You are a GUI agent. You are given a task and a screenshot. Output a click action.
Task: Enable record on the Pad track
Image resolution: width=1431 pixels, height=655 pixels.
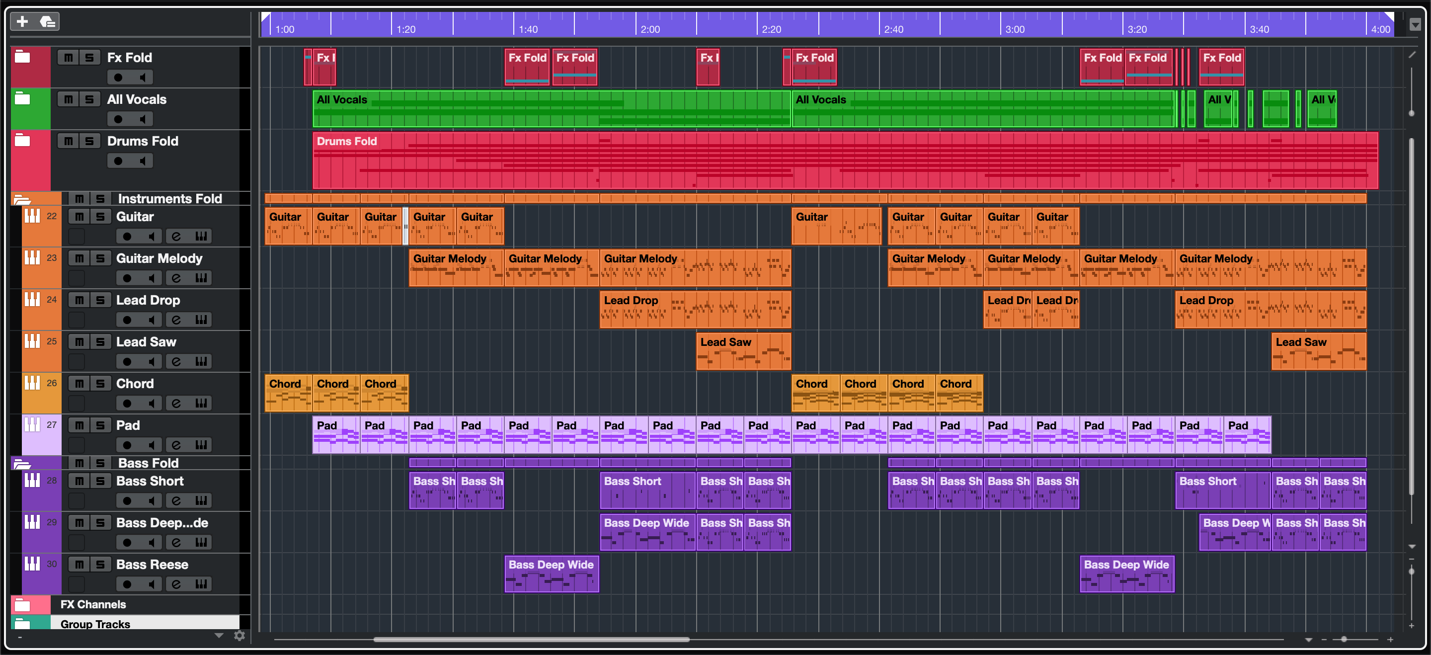click(x=127, y=445)
